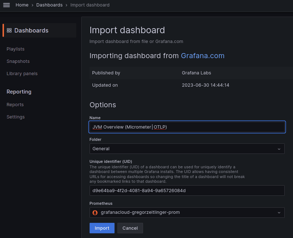Open Playlists in sidebar
The height and width of the screenshot is (238, 293).
(x=16, y=49)
